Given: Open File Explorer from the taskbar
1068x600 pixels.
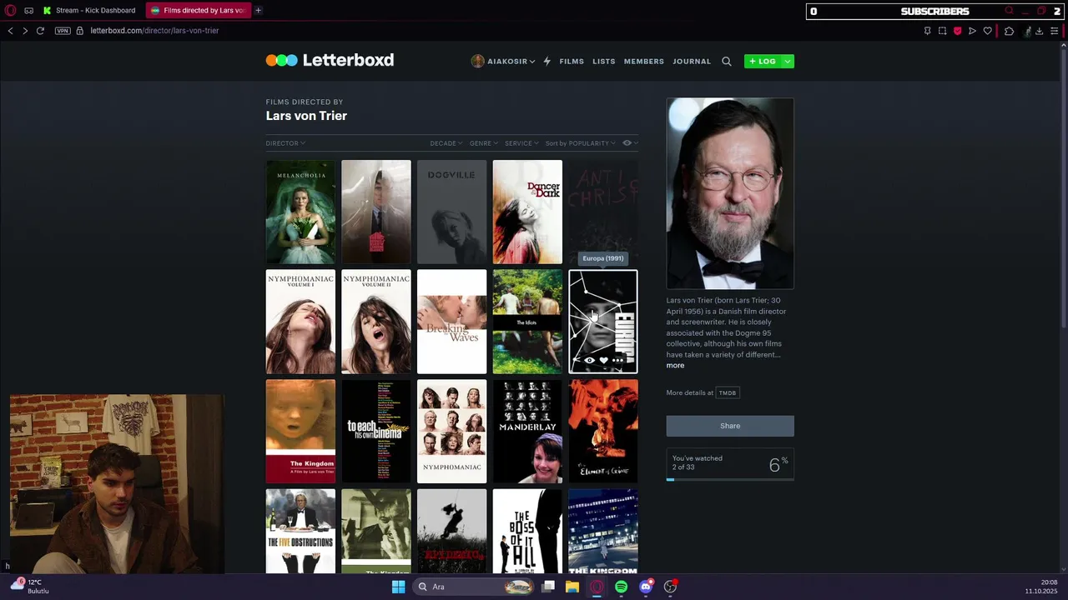Looking at the screenshot, I should point(572,587).
